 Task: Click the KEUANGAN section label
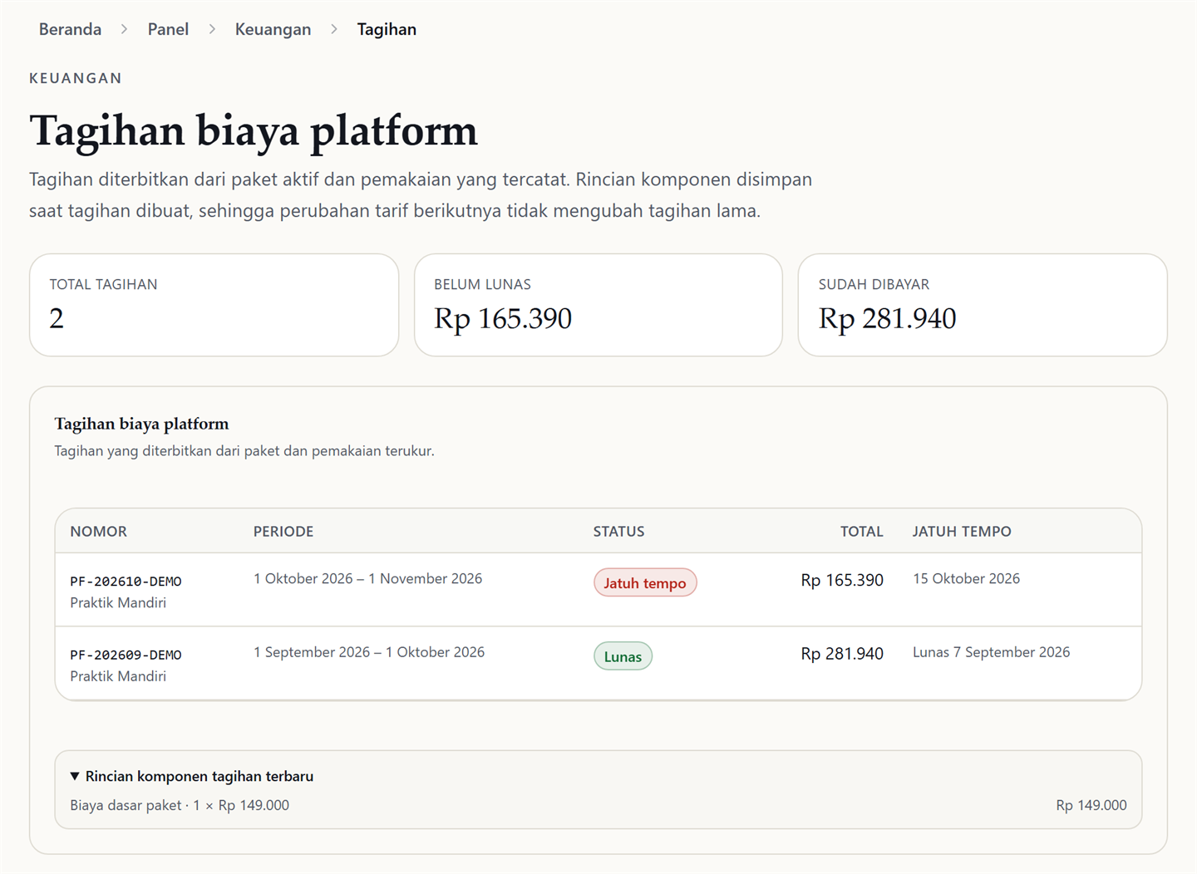click(x=76, y=78)
